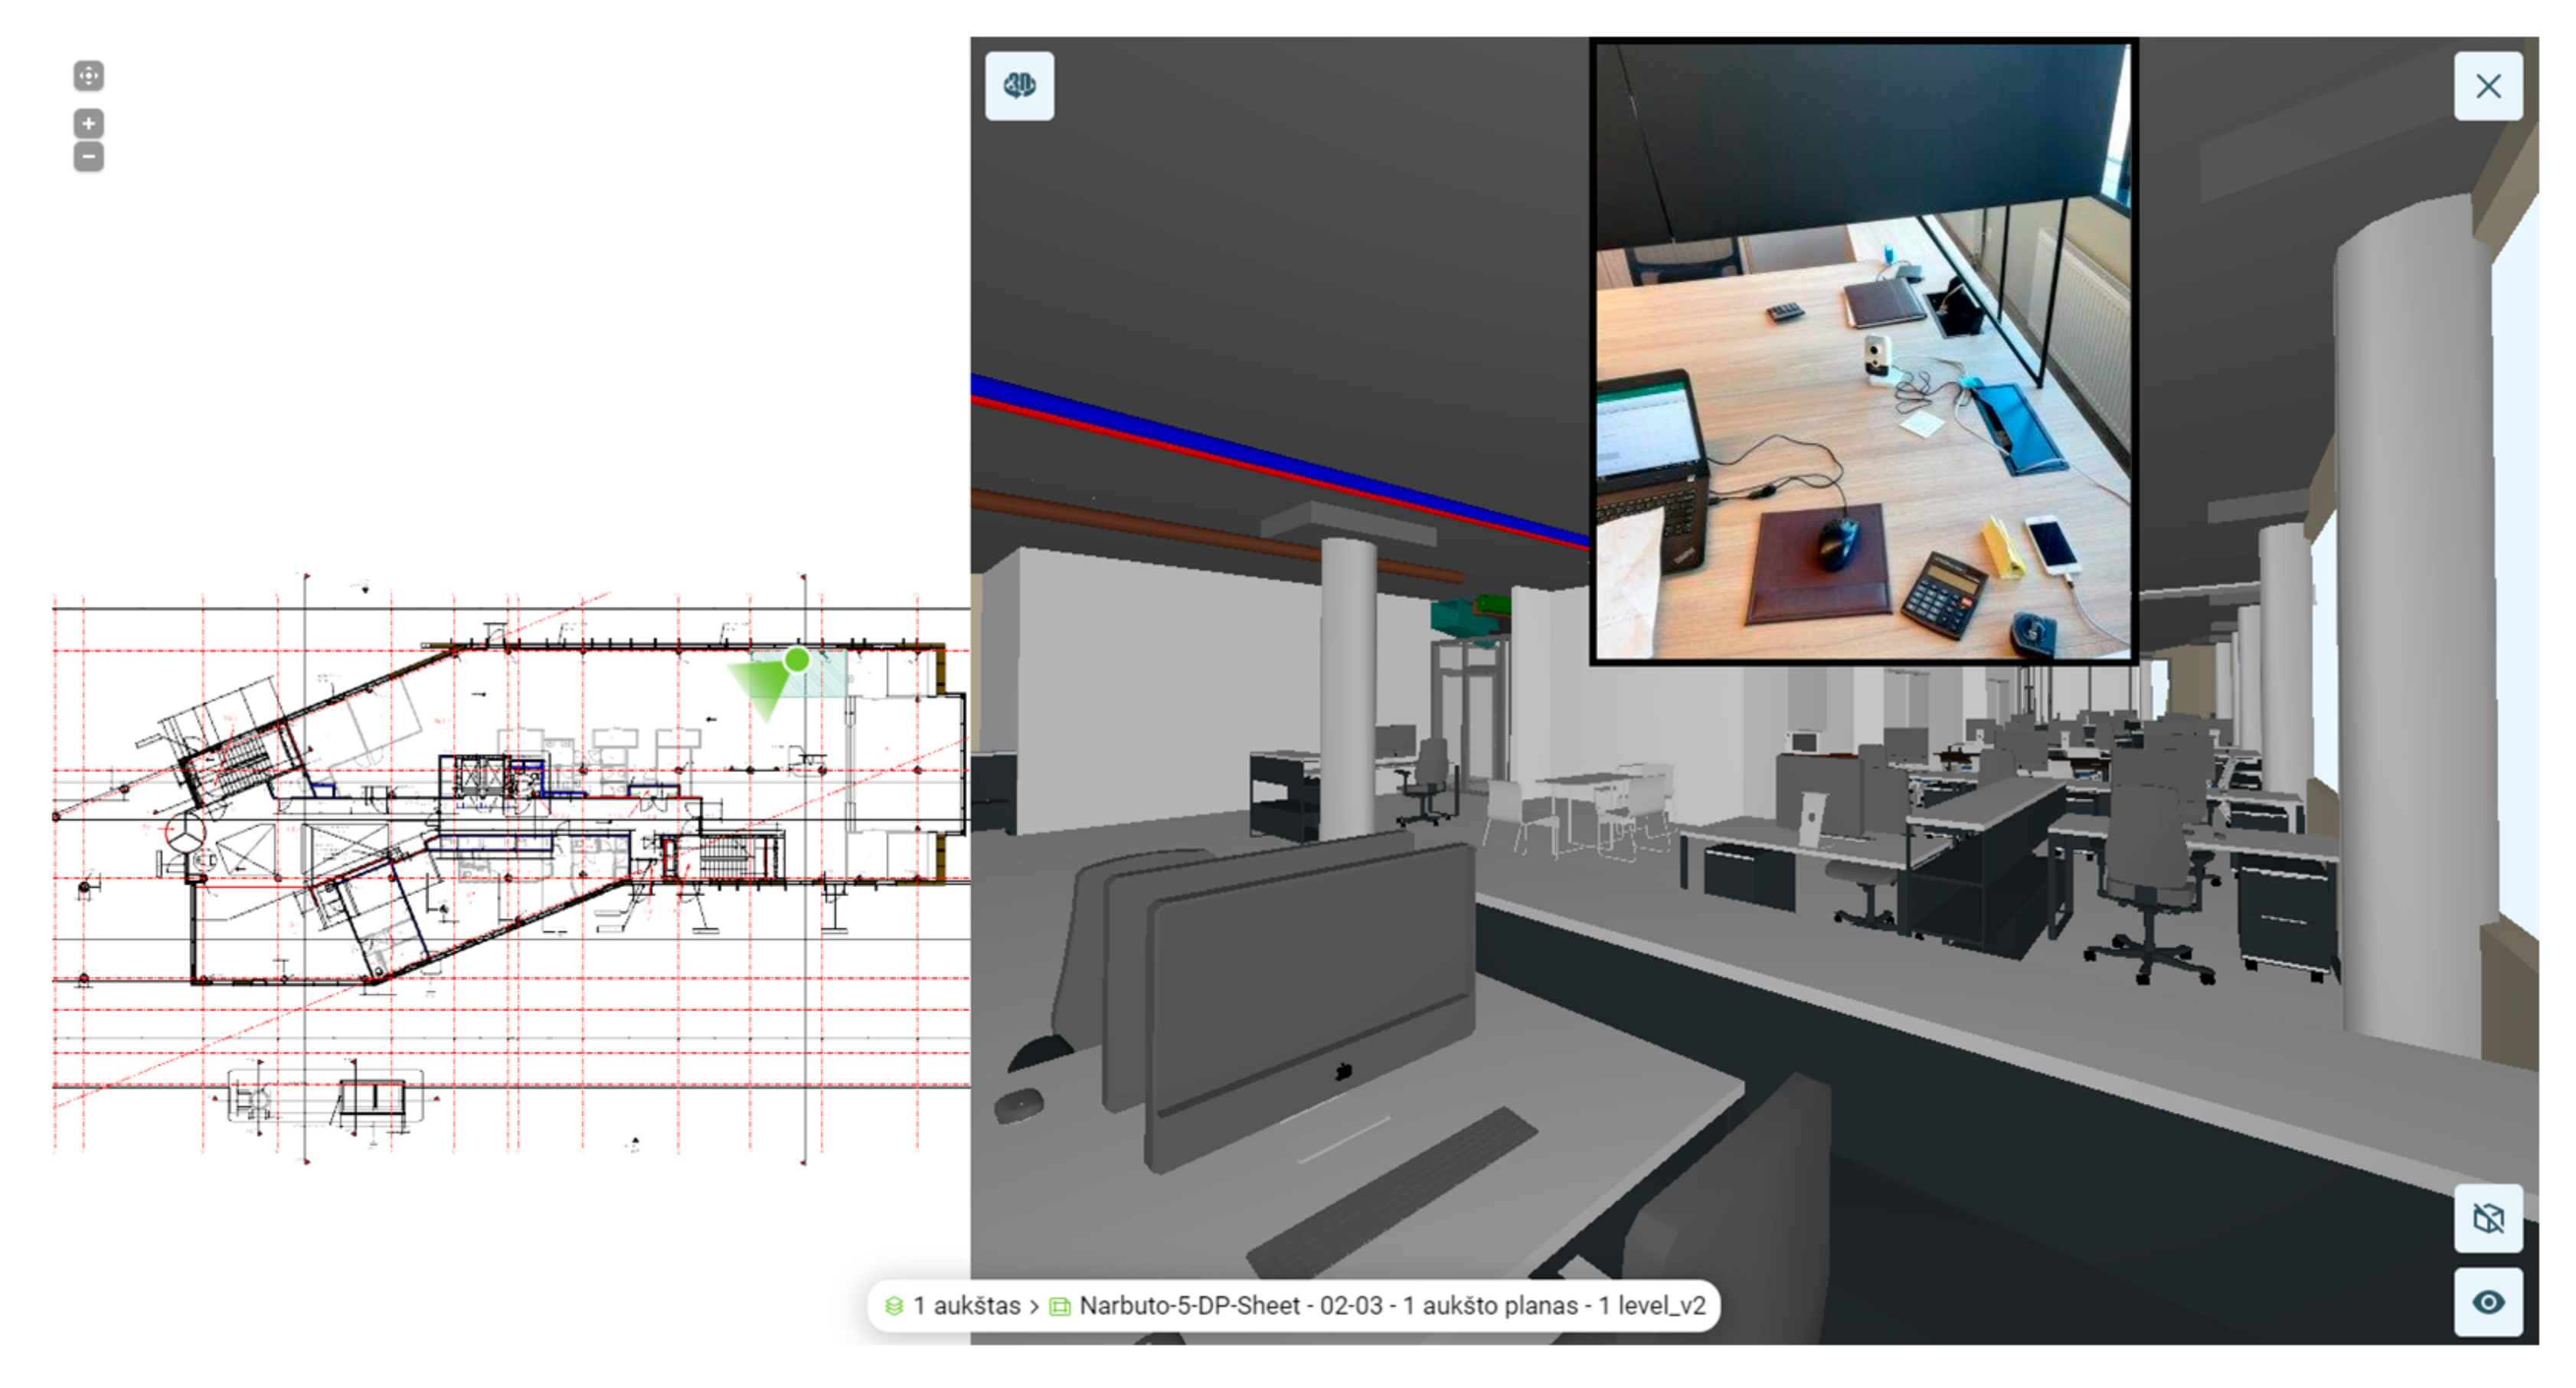This screenshot has height=1388, width=2576.
Task: Zoom in on the floor plan
Action: pos(89,124)
